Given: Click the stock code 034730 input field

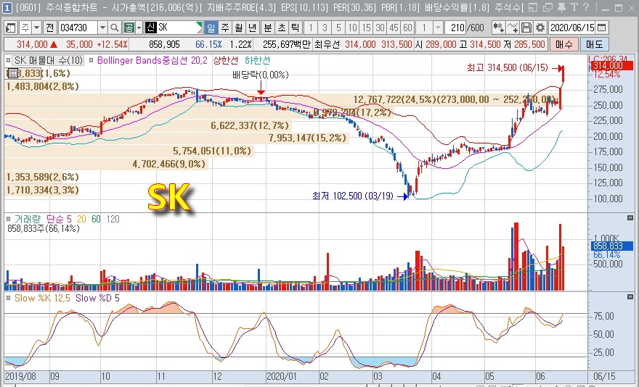Looking at the screenshot, I should (78, 28).
